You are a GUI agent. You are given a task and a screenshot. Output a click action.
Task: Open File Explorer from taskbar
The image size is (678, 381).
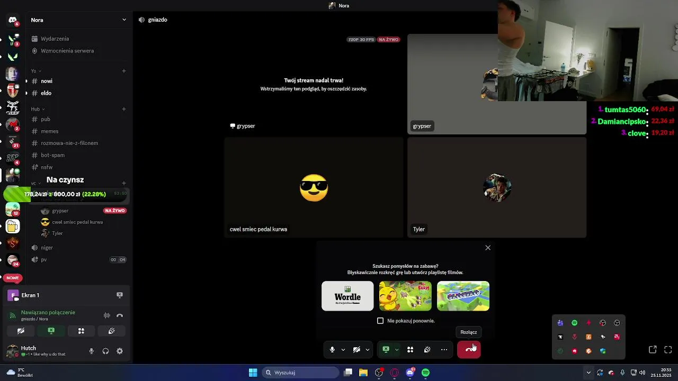point(363,373)
